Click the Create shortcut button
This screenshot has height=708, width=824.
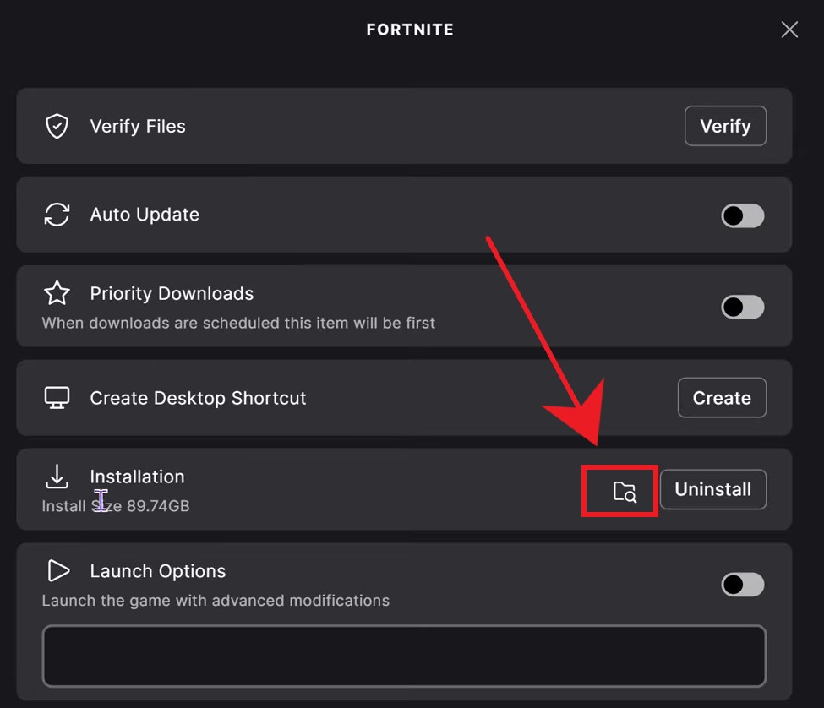[722, 398]
